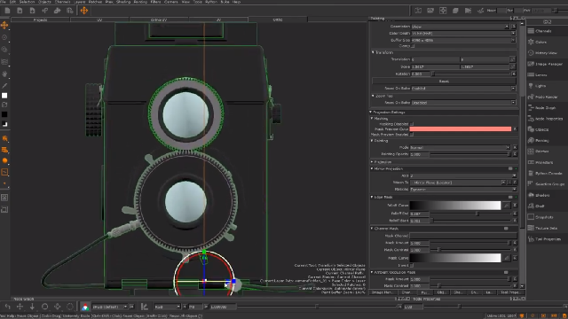Screen dimensions: 568x319
Task: Open the Selection menu
Action: point(27,2)
